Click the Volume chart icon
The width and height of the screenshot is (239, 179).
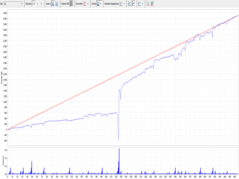tap(98, 4)
